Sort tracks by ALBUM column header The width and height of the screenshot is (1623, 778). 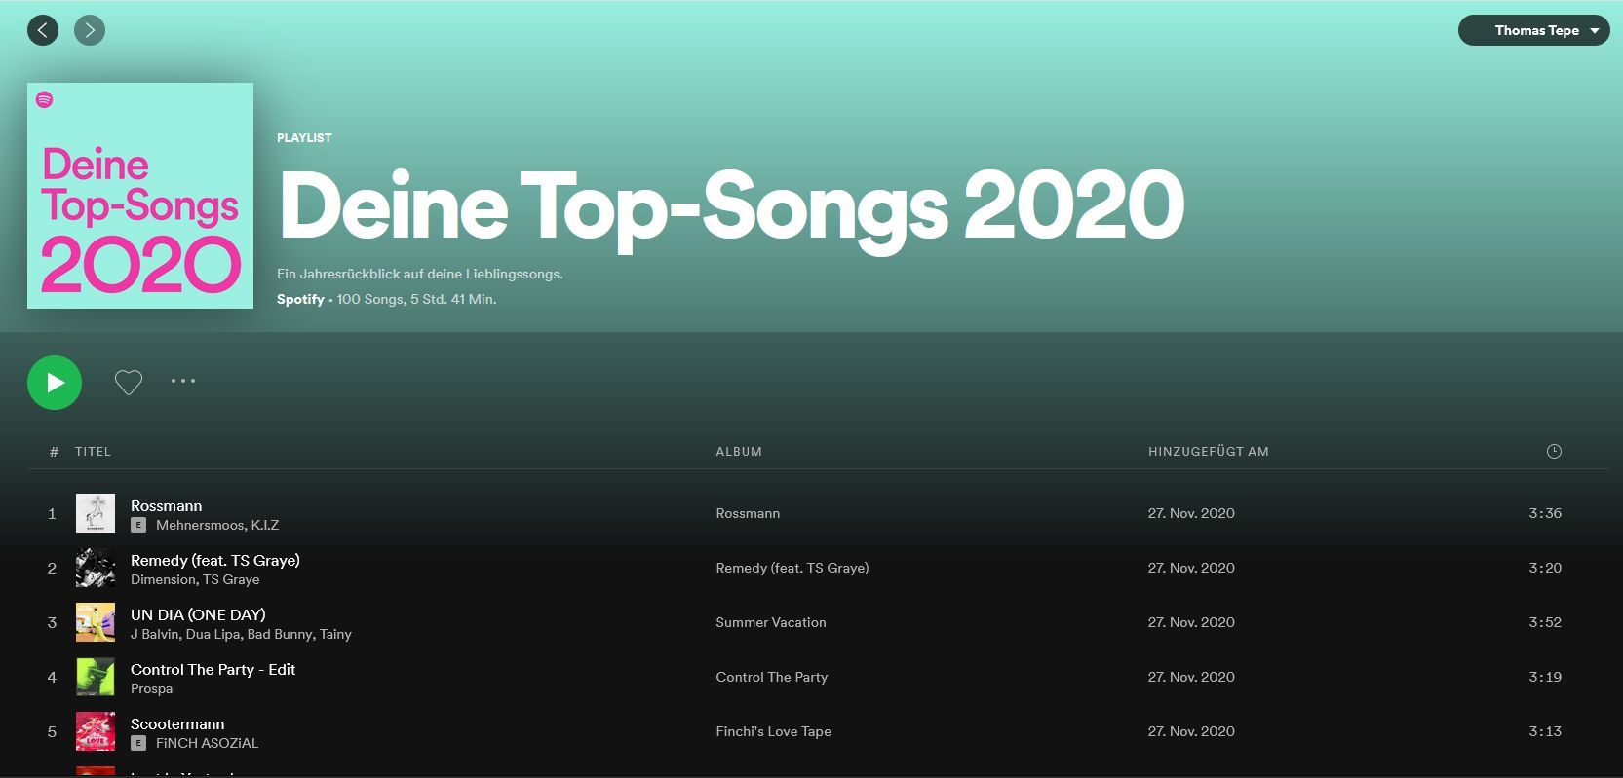tap(739, 452)
